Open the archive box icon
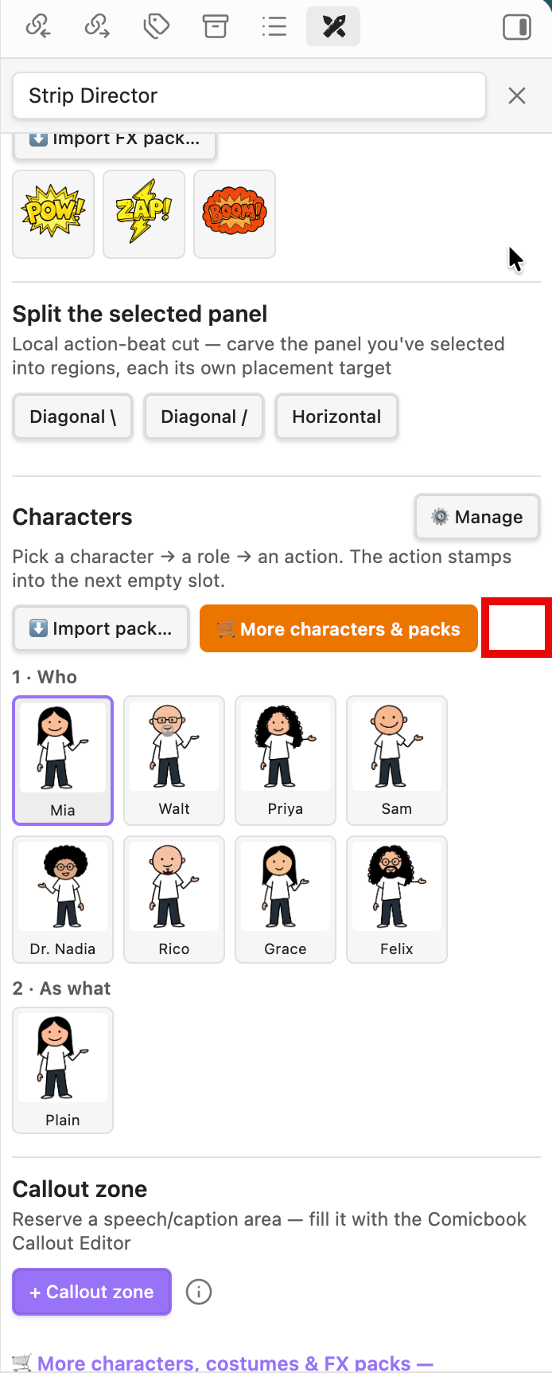Image resolution: width=552 pixels, height=1373 pixels. [x=215, y=26]
